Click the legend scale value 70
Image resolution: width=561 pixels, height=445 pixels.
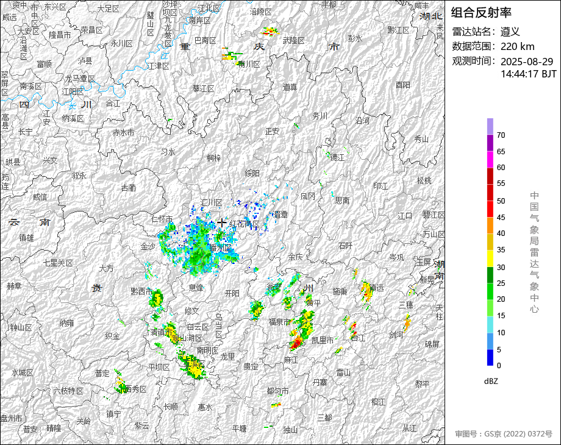coord(501,135)
